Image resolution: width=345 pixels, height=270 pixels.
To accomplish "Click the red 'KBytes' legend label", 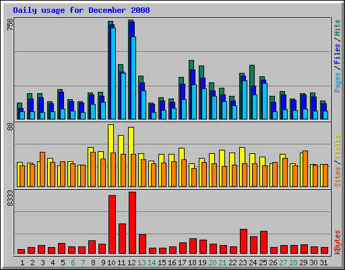I will [x=337, y=242].
